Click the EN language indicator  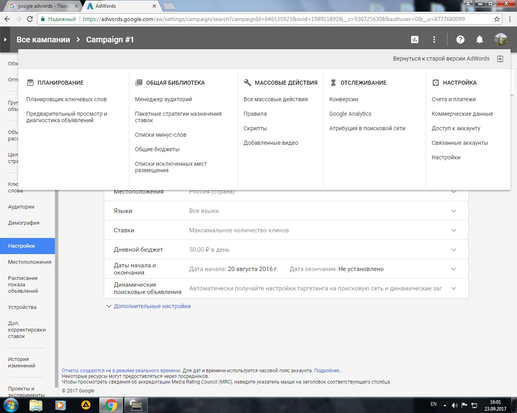pyautogui.click(x=433, y=404)
